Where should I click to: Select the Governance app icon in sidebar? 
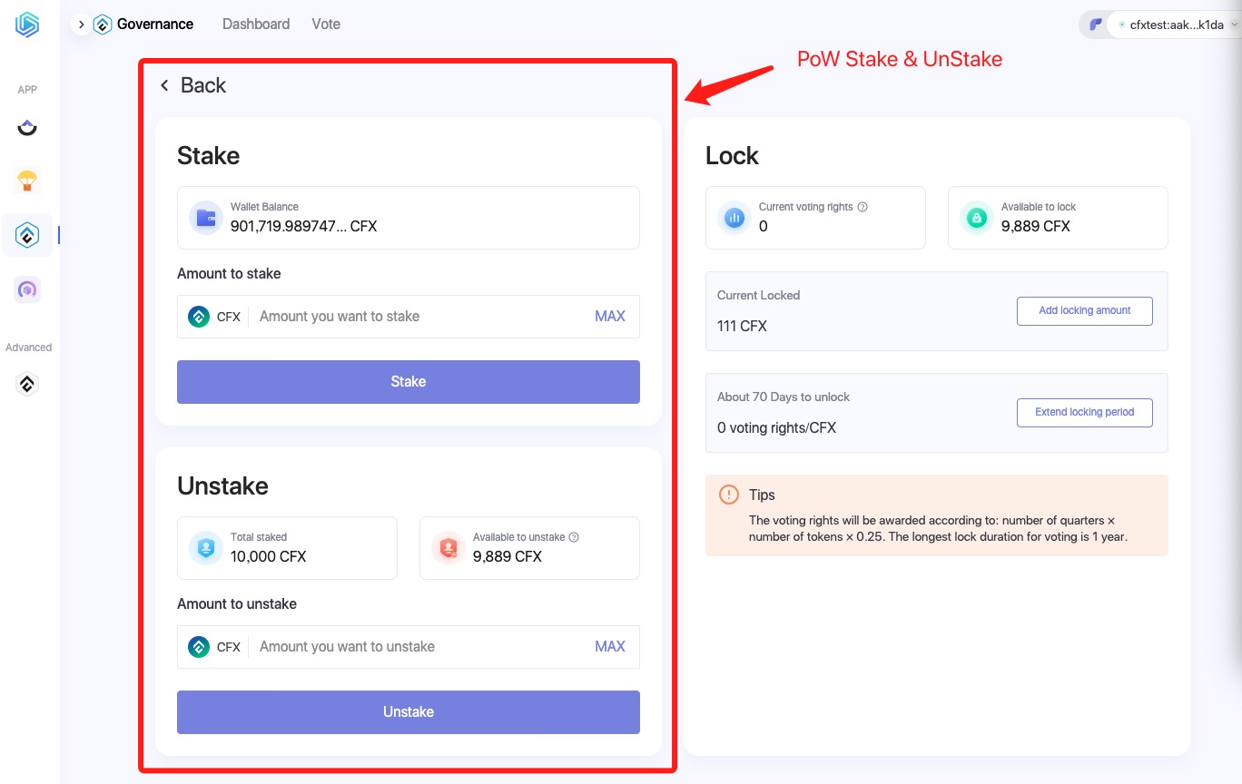click(27, 235)
